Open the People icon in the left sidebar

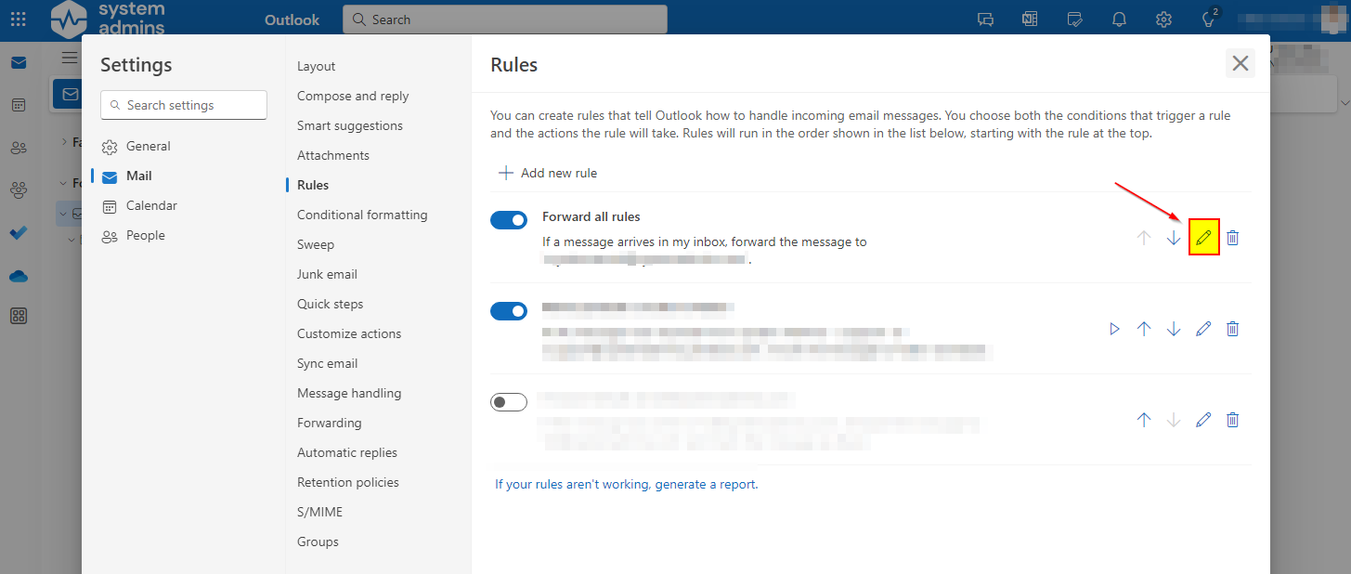tap(19, 147)
